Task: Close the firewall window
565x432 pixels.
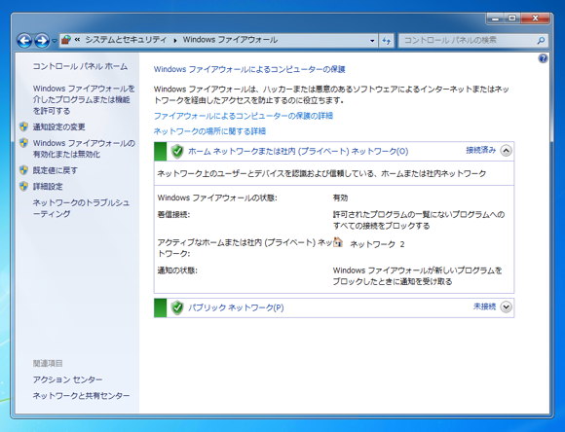Action: [x=535, y=18]
